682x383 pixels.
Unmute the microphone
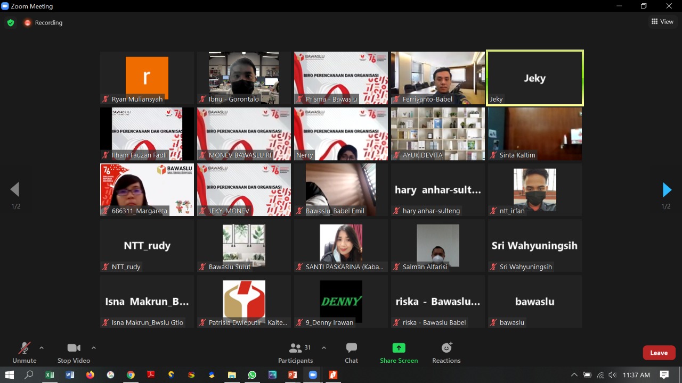tap(25, 353)
